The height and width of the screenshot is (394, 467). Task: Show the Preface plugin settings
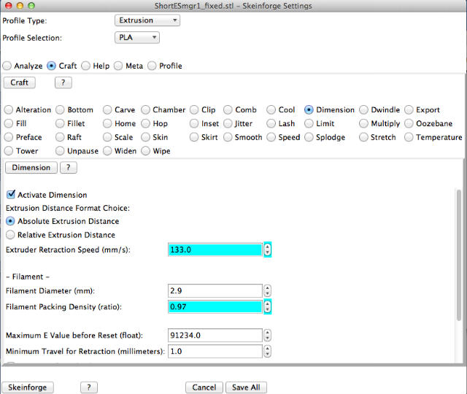tap(9, 137)
